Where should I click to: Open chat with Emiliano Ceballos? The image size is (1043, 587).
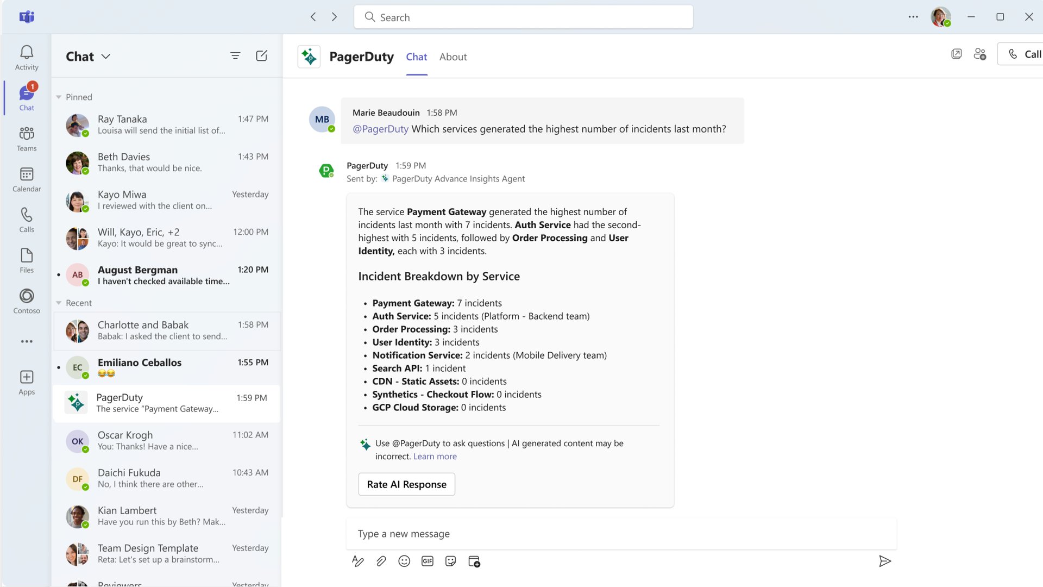coord(167,367)
